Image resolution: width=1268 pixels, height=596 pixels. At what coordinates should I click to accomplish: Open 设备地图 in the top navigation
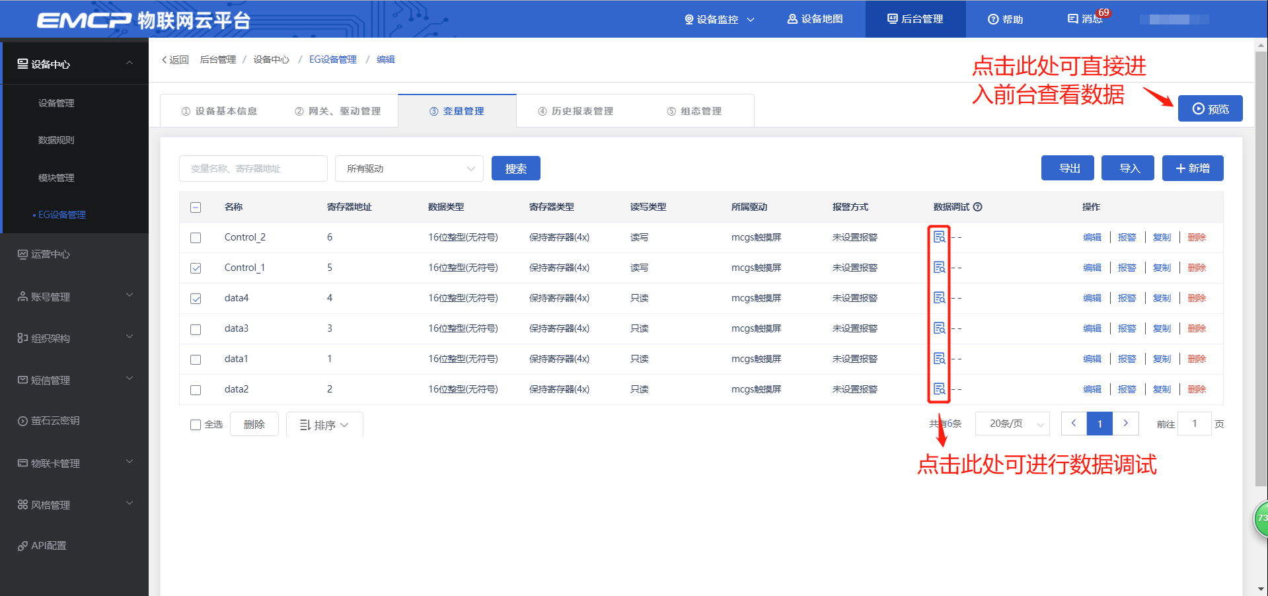click(815, 19)
